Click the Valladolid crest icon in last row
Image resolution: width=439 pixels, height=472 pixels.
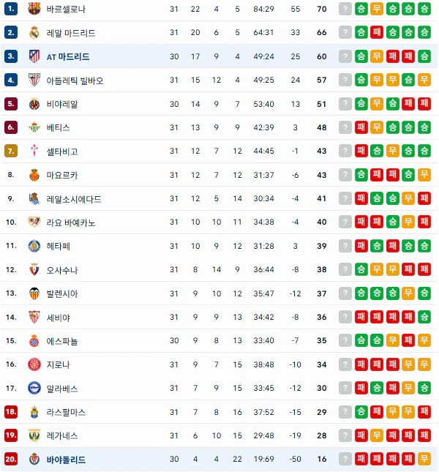34,459
